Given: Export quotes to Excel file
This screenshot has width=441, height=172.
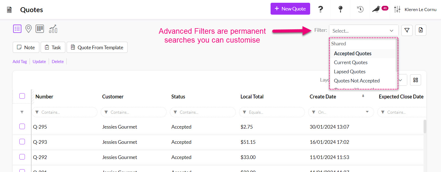Looking at the screenshot, I should 421,30.
